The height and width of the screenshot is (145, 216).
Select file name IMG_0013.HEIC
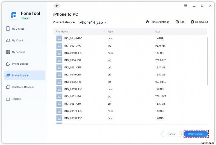click(x=73, y=89)
